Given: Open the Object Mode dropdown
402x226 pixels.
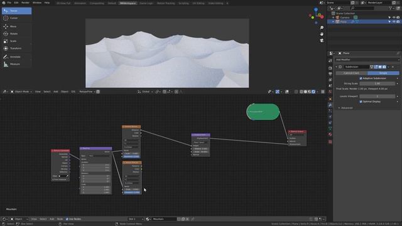Looking at the screenshot, I should pyautogui.click(x=21, y=92).
